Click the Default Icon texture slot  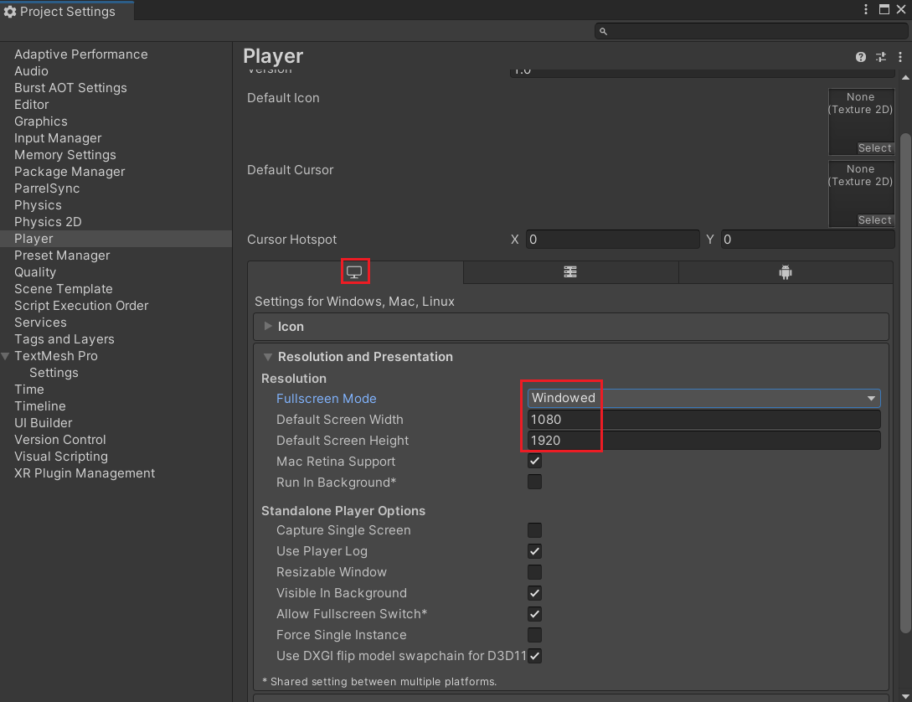point(861,121)
